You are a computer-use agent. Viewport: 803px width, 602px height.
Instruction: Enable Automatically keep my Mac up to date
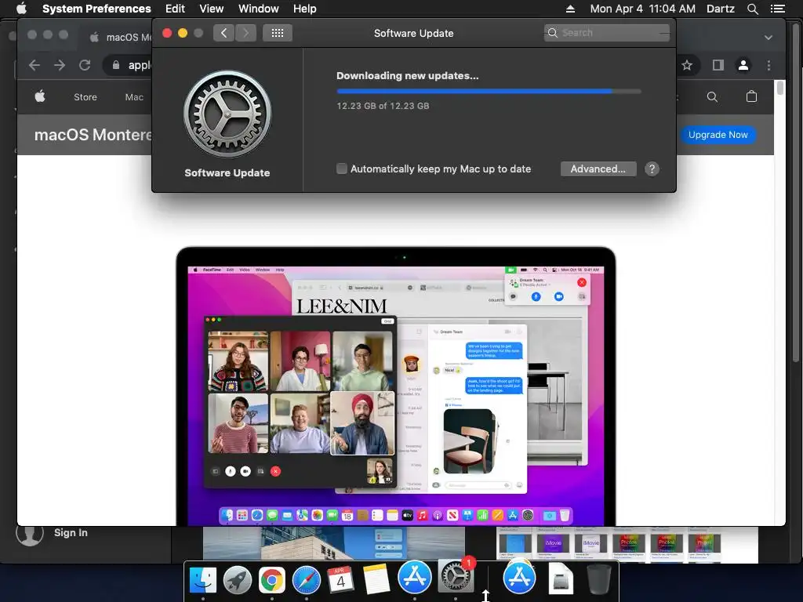pyautogui.click(x=342, y=169)
